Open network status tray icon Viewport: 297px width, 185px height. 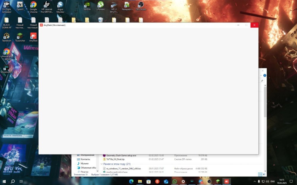(263, 181)
